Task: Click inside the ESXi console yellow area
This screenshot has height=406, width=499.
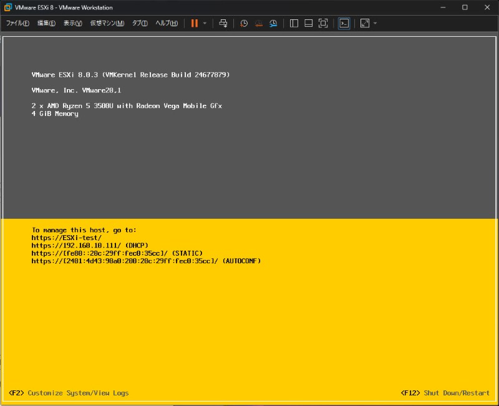Action: [249, 312]
